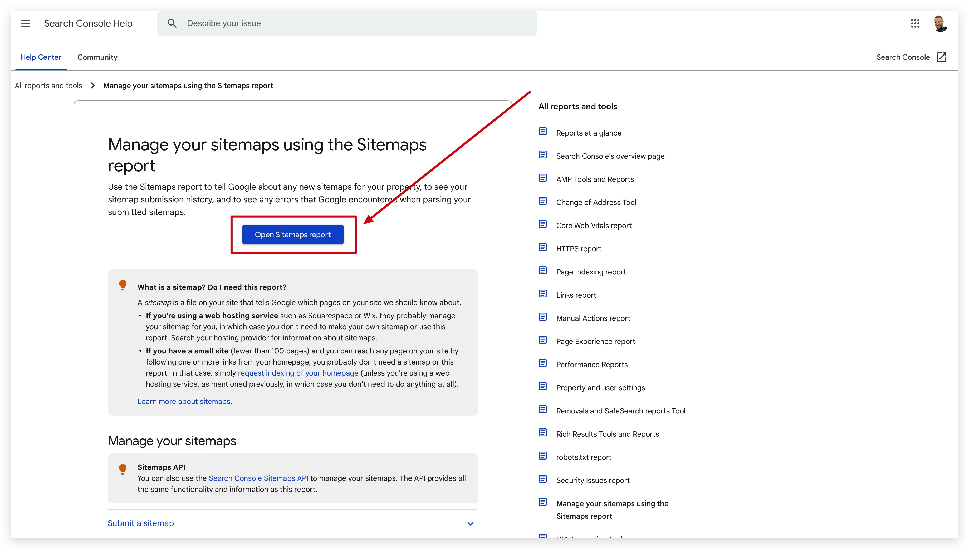Click the article icon beside robots.txt report
Screen dimensions: 969x549
pyautogui.click(x=543, y=456)
